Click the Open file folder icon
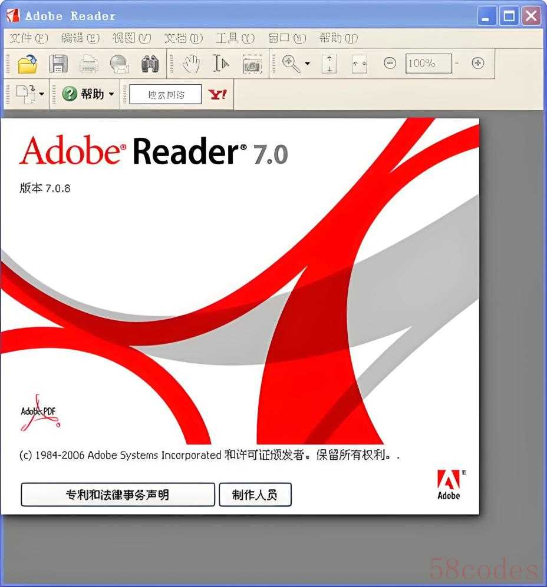This screenshot has height=587, width=547. (28, 64)
